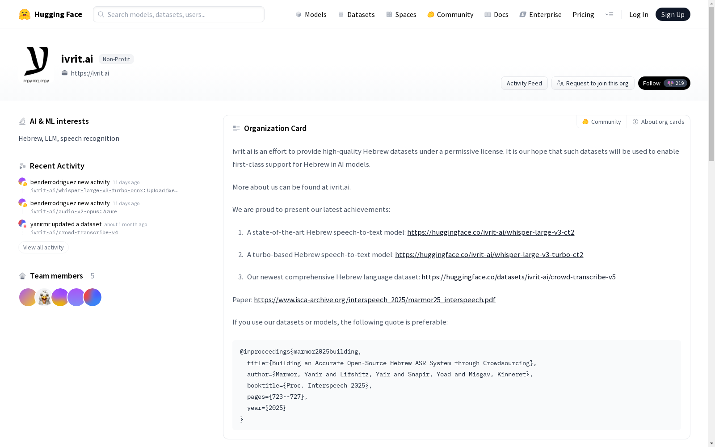Viewport: 715px width, 447px height.
Task: Open the whisper-large-v3-ct2 model link
Action: pyautogui.click(x=491, y=232)
